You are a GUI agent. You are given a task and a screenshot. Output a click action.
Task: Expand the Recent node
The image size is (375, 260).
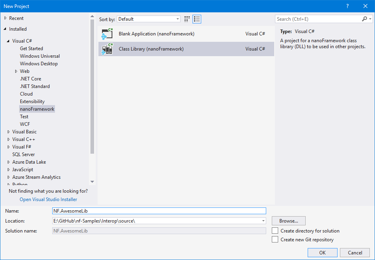(5, 18)
